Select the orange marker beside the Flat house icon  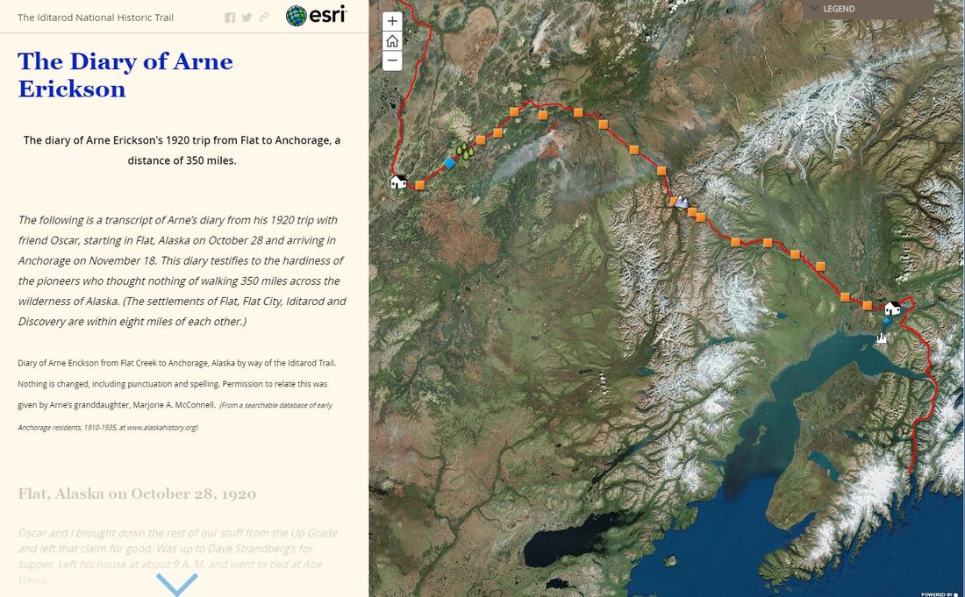[x=419, y=185]
